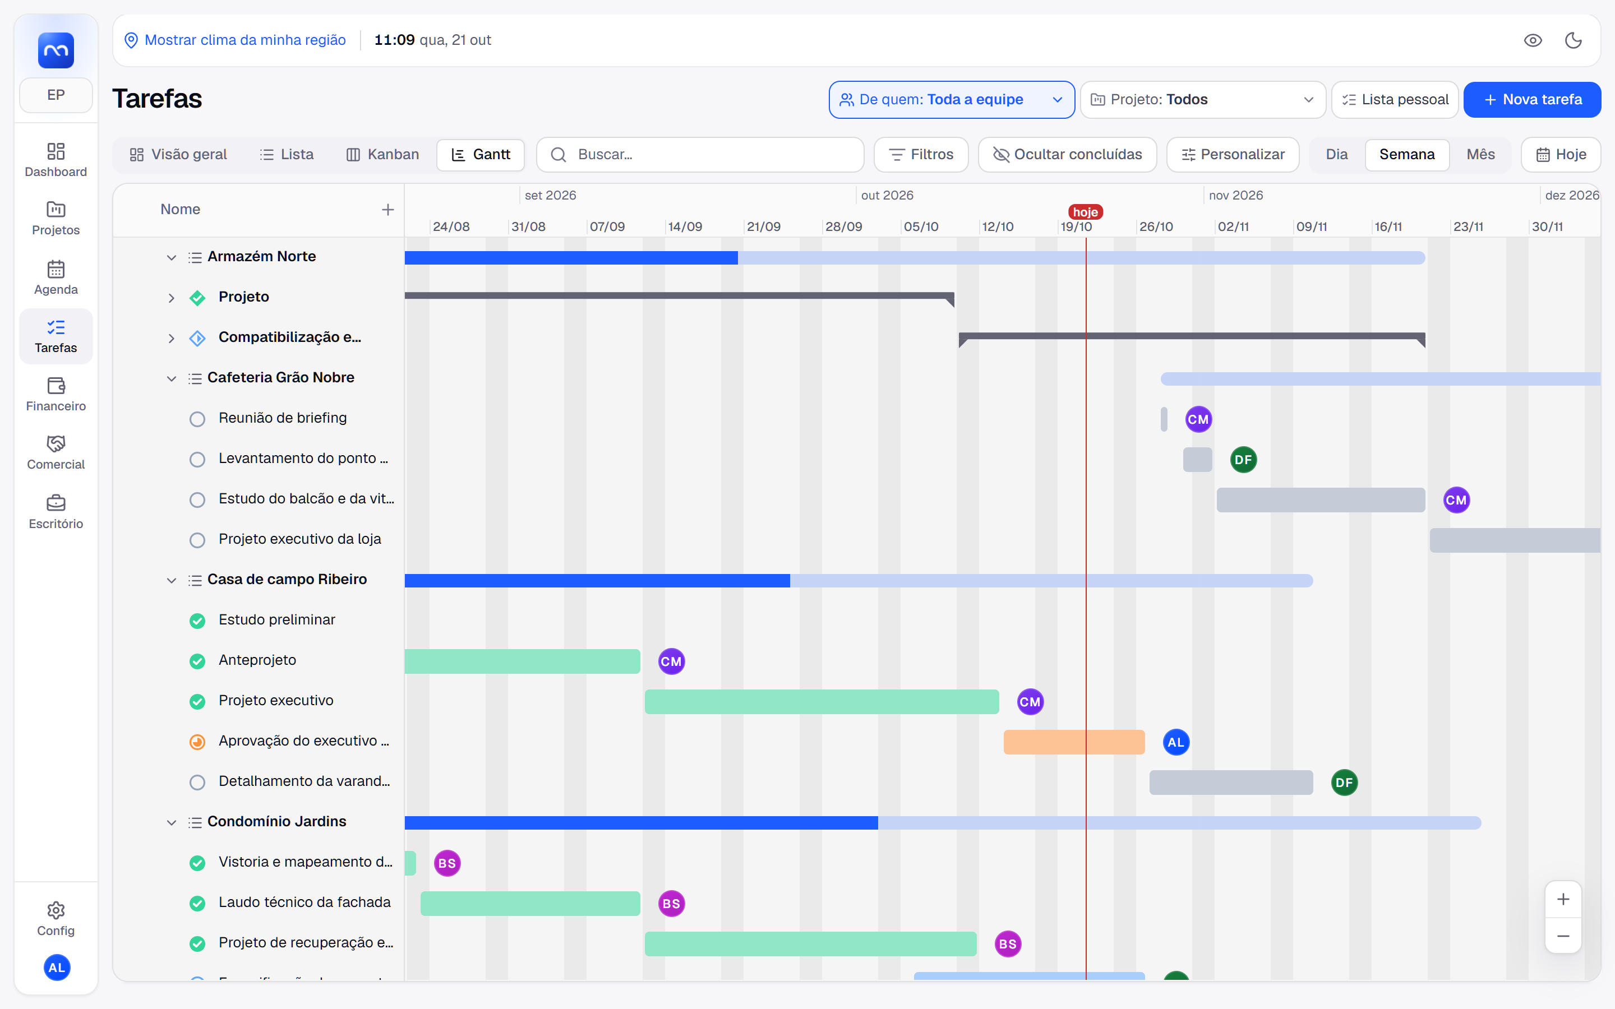Open Personalizar options
The image size is (1615, 1009).
point(1232,154)
